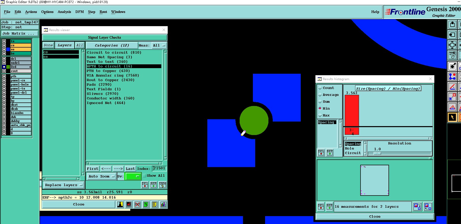
Task: Click the Index input field
Action: click(x=160, y=169)
